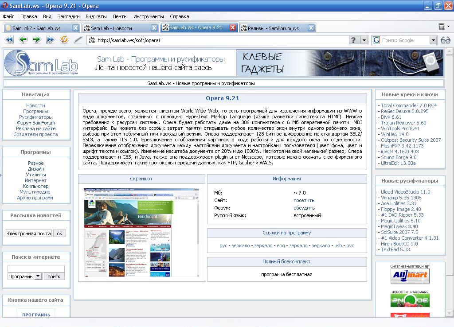Click the ok button for the newsletter

pyautogui.click(x=59, y=234)
